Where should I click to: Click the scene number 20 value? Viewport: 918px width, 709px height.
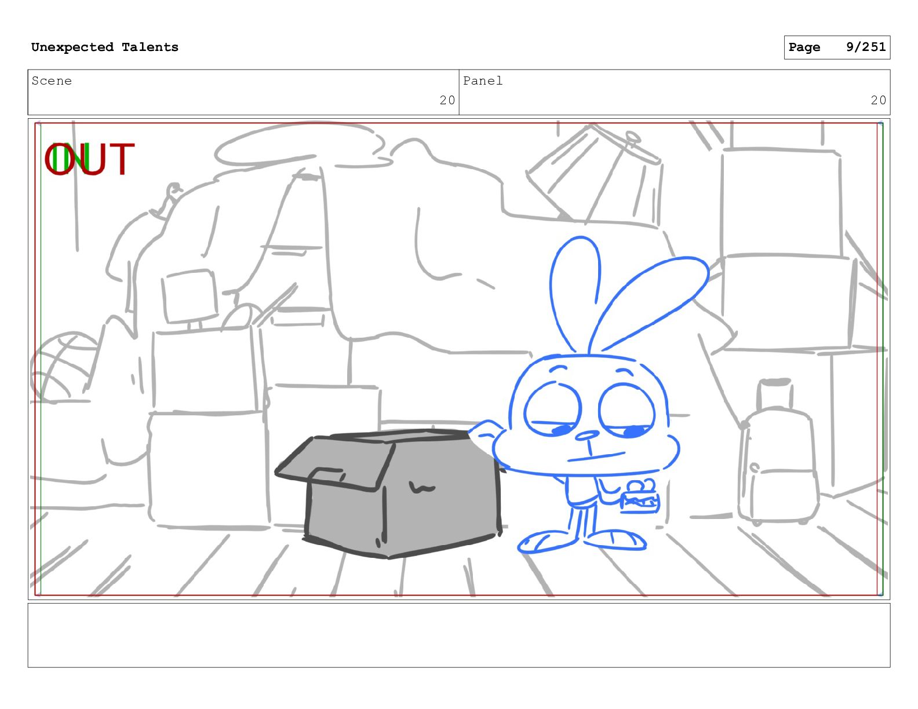tap(447, 100)
